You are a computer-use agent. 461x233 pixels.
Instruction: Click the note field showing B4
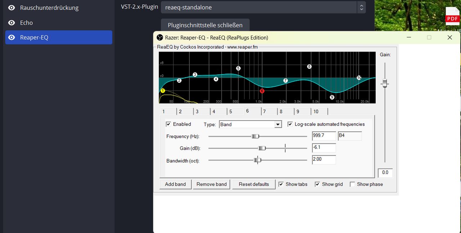point(350,136)
